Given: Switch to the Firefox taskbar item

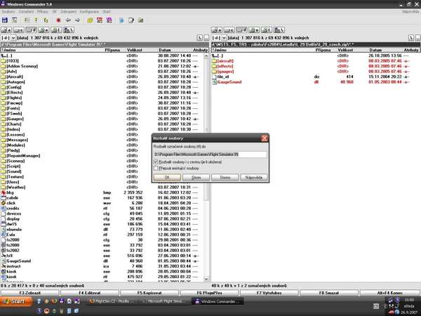Looking at the screenshot, I should tap(113, 301).
